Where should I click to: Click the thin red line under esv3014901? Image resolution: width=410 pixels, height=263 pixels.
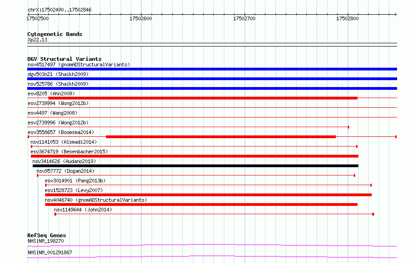tap(208, 185)
